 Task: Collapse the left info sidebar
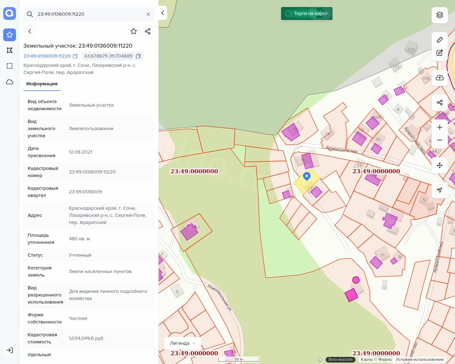(163, 13)
